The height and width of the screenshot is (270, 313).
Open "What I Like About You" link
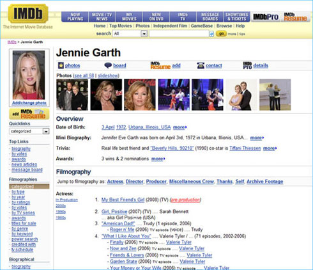[x=126, y=236]
